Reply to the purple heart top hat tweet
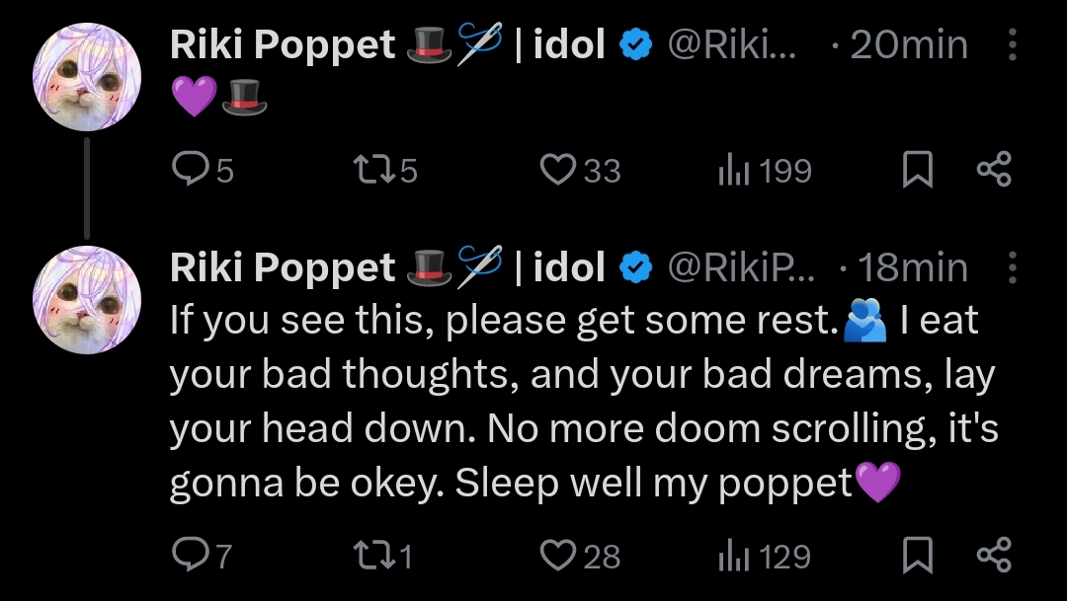The height and width of the screenshot is (601, 1067). [x=188, y=171]
